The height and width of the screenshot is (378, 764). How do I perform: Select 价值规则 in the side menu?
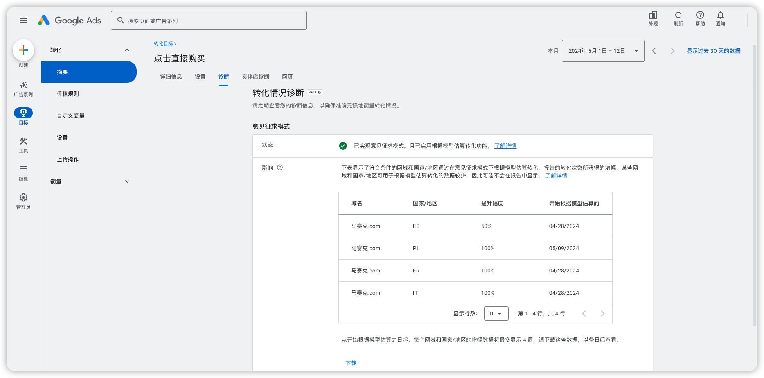(68, 94)
